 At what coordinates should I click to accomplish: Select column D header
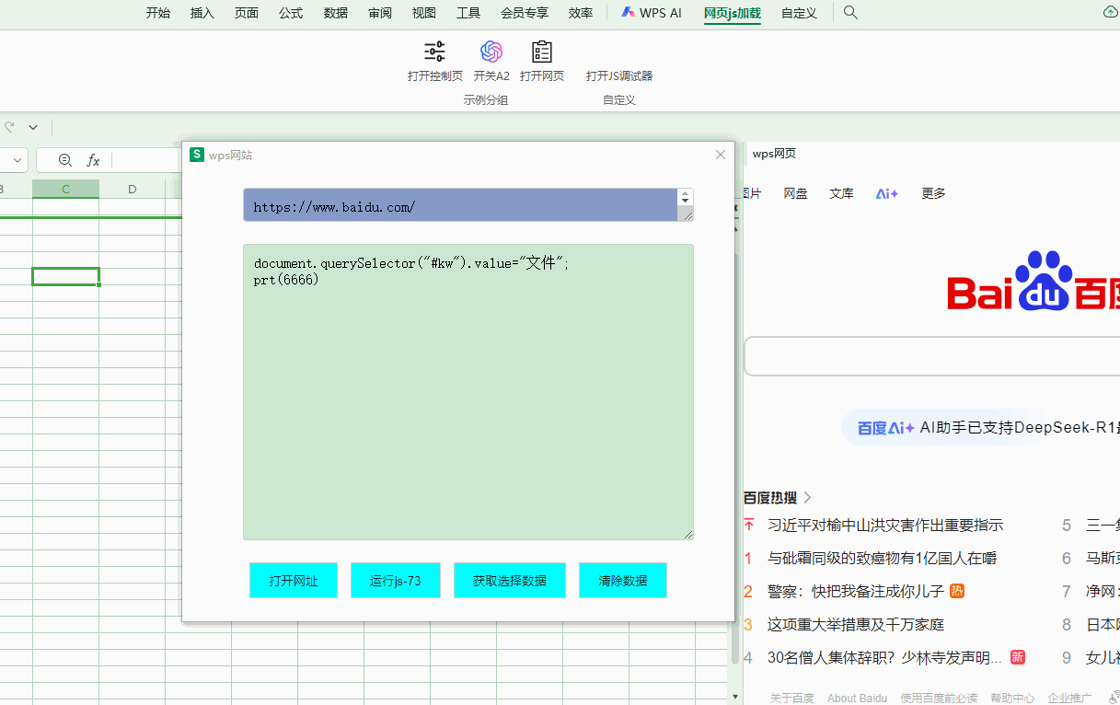point(133,189)
